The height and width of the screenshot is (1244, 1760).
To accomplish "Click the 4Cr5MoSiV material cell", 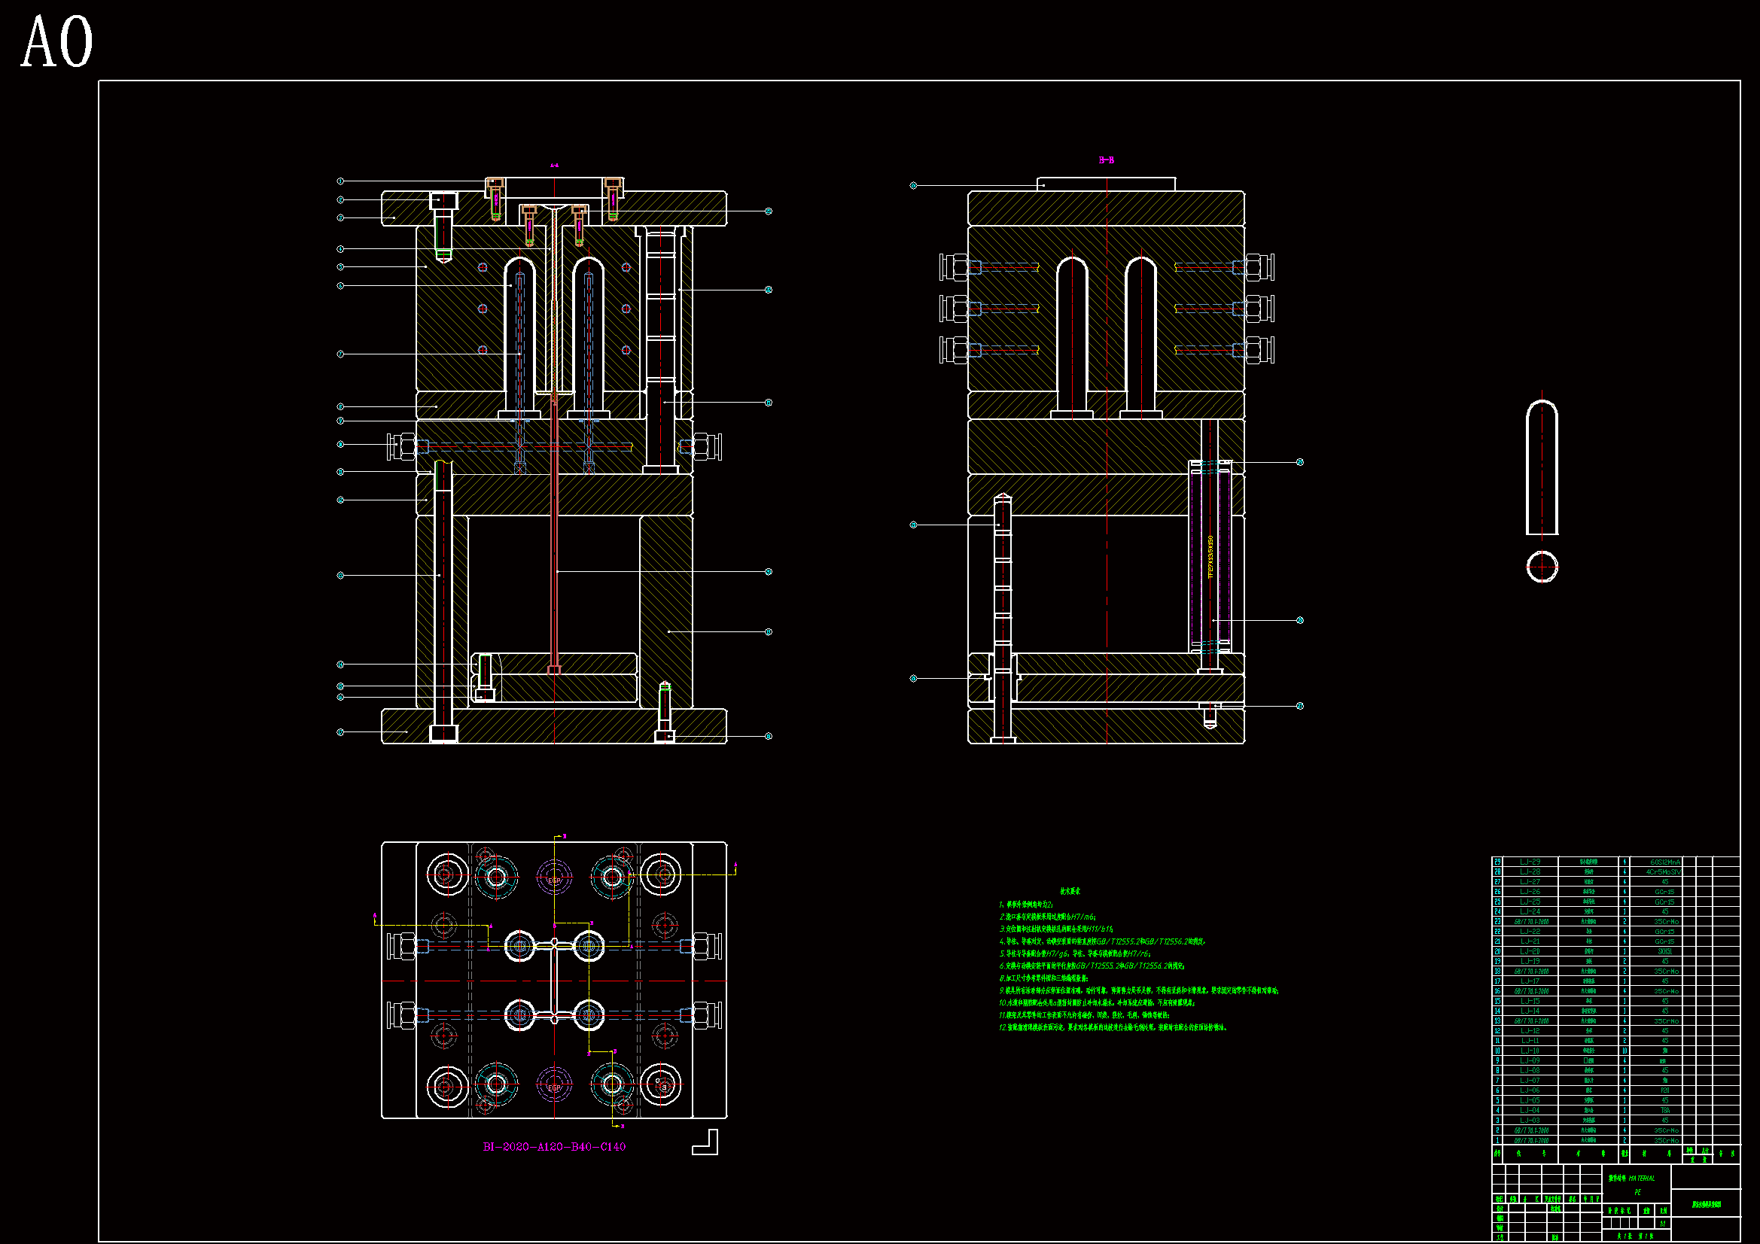I will click(1664, 871).
